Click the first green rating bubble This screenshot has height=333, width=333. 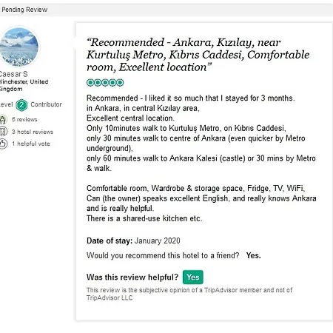(90, 82)
